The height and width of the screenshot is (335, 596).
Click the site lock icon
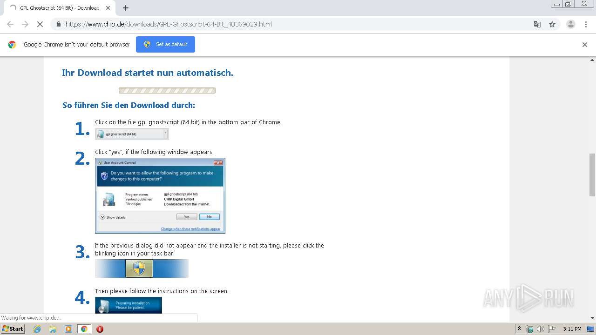pos(58,24)
